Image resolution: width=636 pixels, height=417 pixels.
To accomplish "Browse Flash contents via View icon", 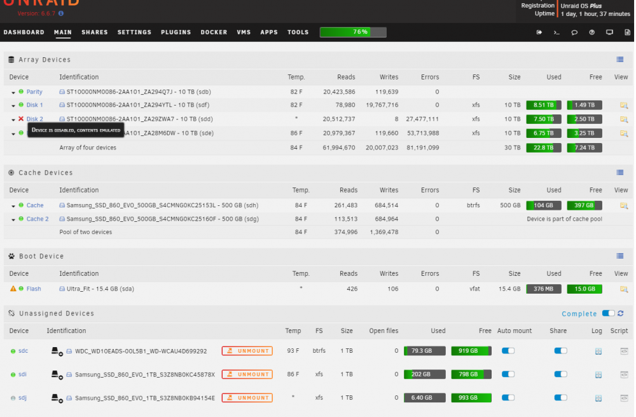I will point(624,289).
